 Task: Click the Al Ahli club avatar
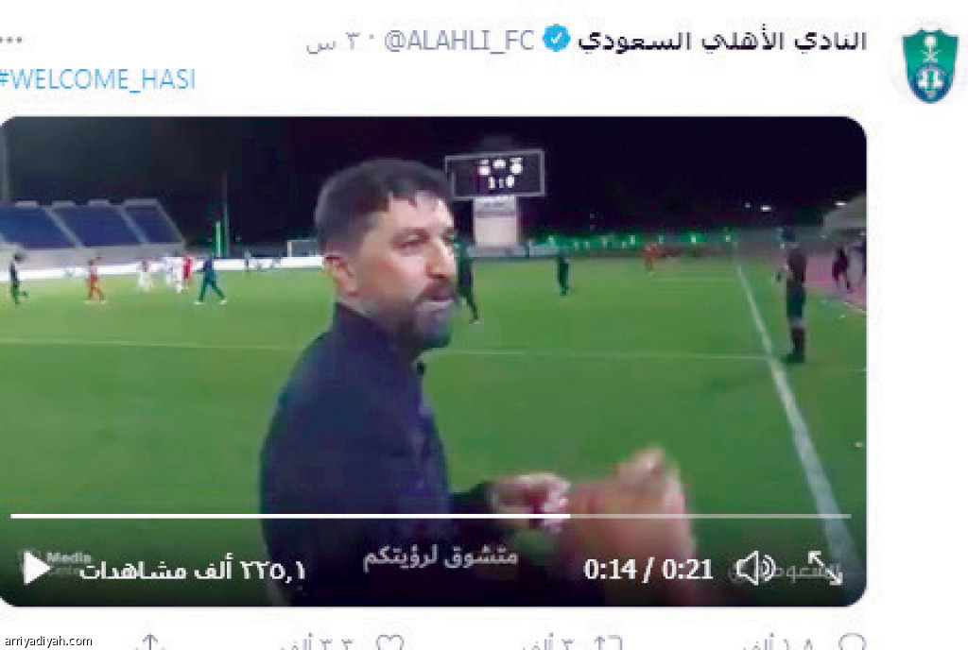930,64
